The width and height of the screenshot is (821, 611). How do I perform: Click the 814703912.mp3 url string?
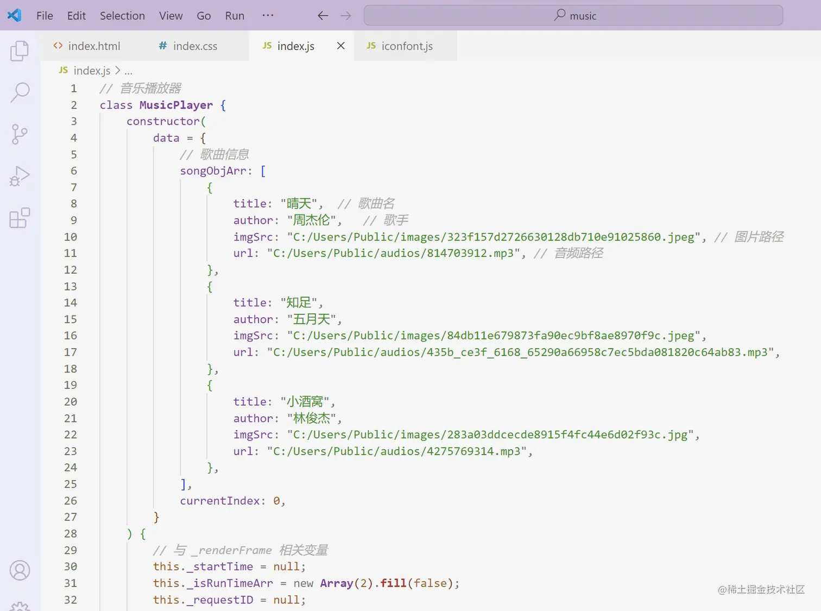click(x=394, y=253)
